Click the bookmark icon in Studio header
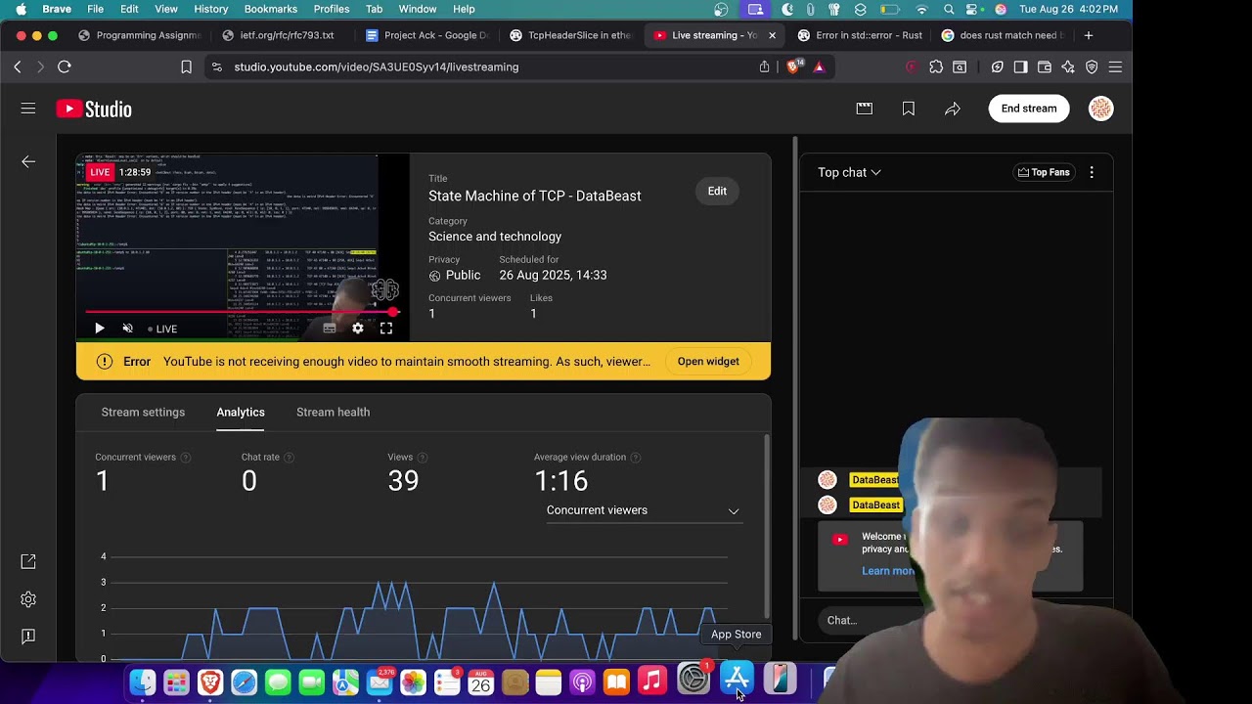The width and height of the screenshot is (1252, 704). (x=909, y=109)
